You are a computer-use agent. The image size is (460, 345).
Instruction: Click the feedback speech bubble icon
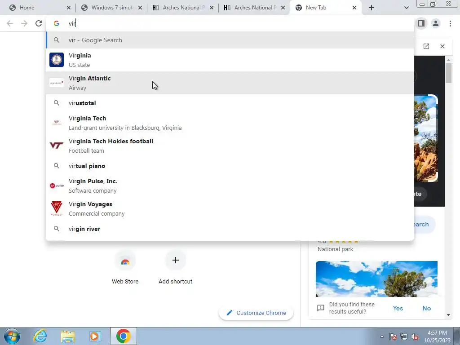321,308
